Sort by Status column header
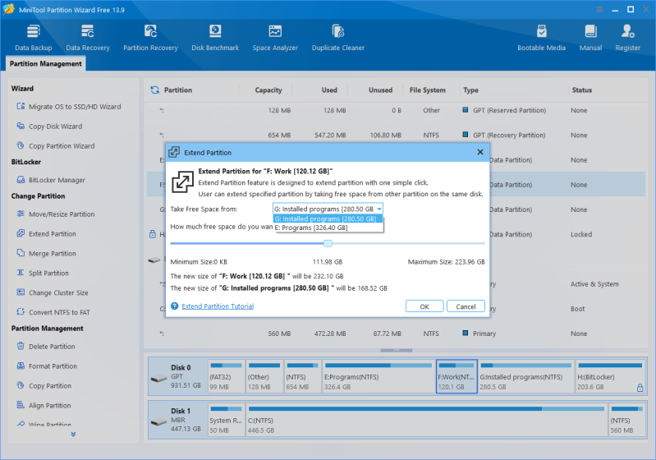The image size is (656, 460). tap(581, 90)
